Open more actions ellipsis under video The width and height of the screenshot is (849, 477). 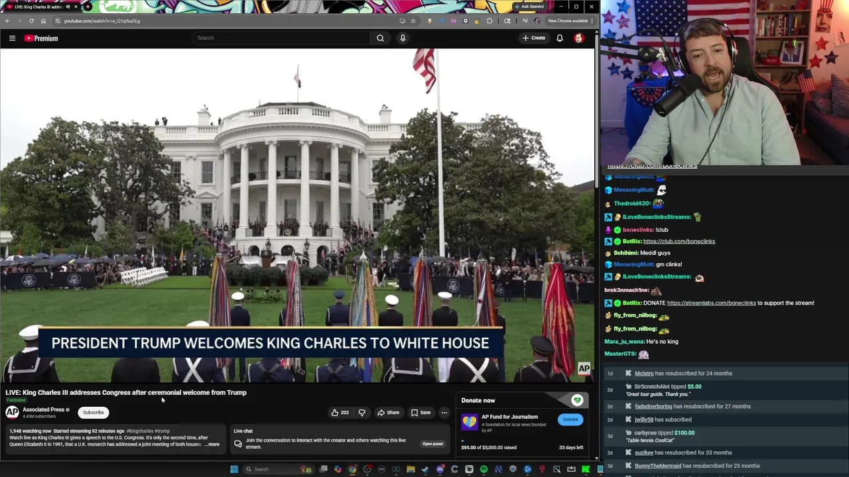point(444,413)
